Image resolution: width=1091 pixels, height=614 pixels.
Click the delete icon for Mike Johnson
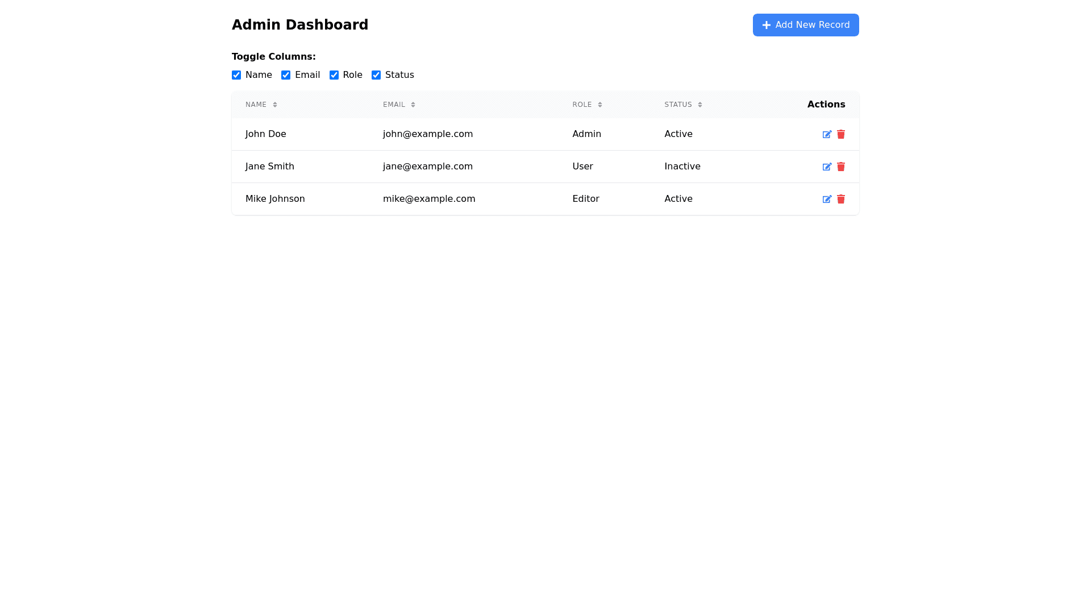pos(841,199)
